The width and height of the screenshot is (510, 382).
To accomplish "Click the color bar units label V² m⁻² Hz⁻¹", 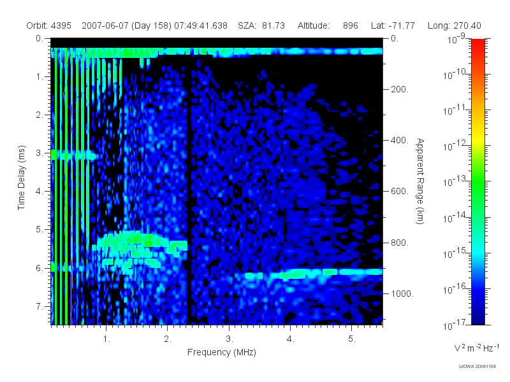I will coord(476,348).
